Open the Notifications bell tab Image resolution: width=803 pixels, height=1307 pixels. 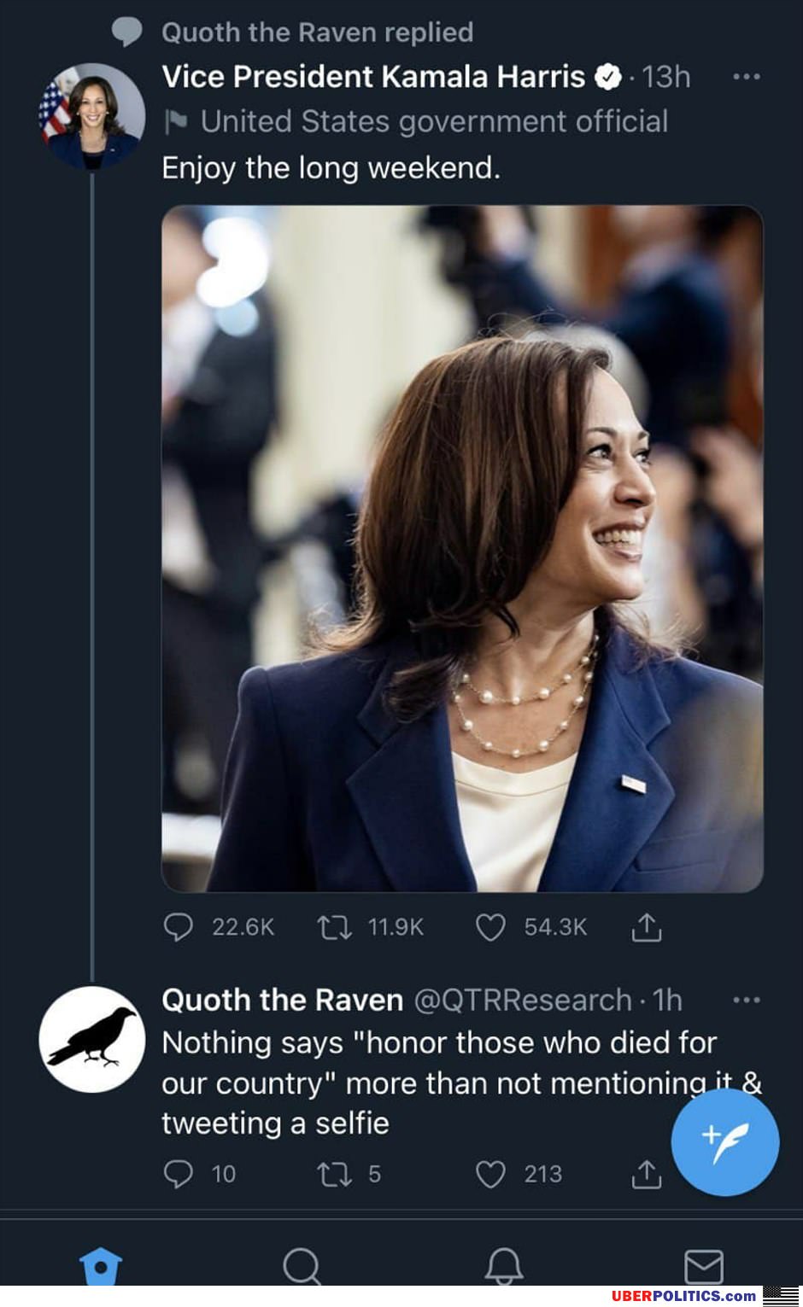(504, 1267)
